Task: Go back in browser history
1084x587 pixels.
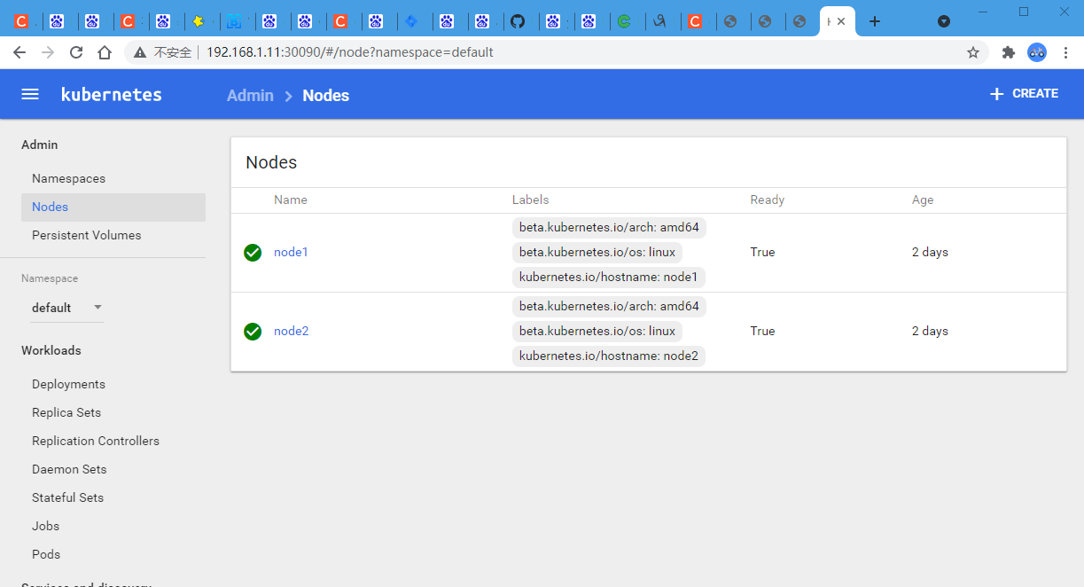Action: tap(19, 52)
